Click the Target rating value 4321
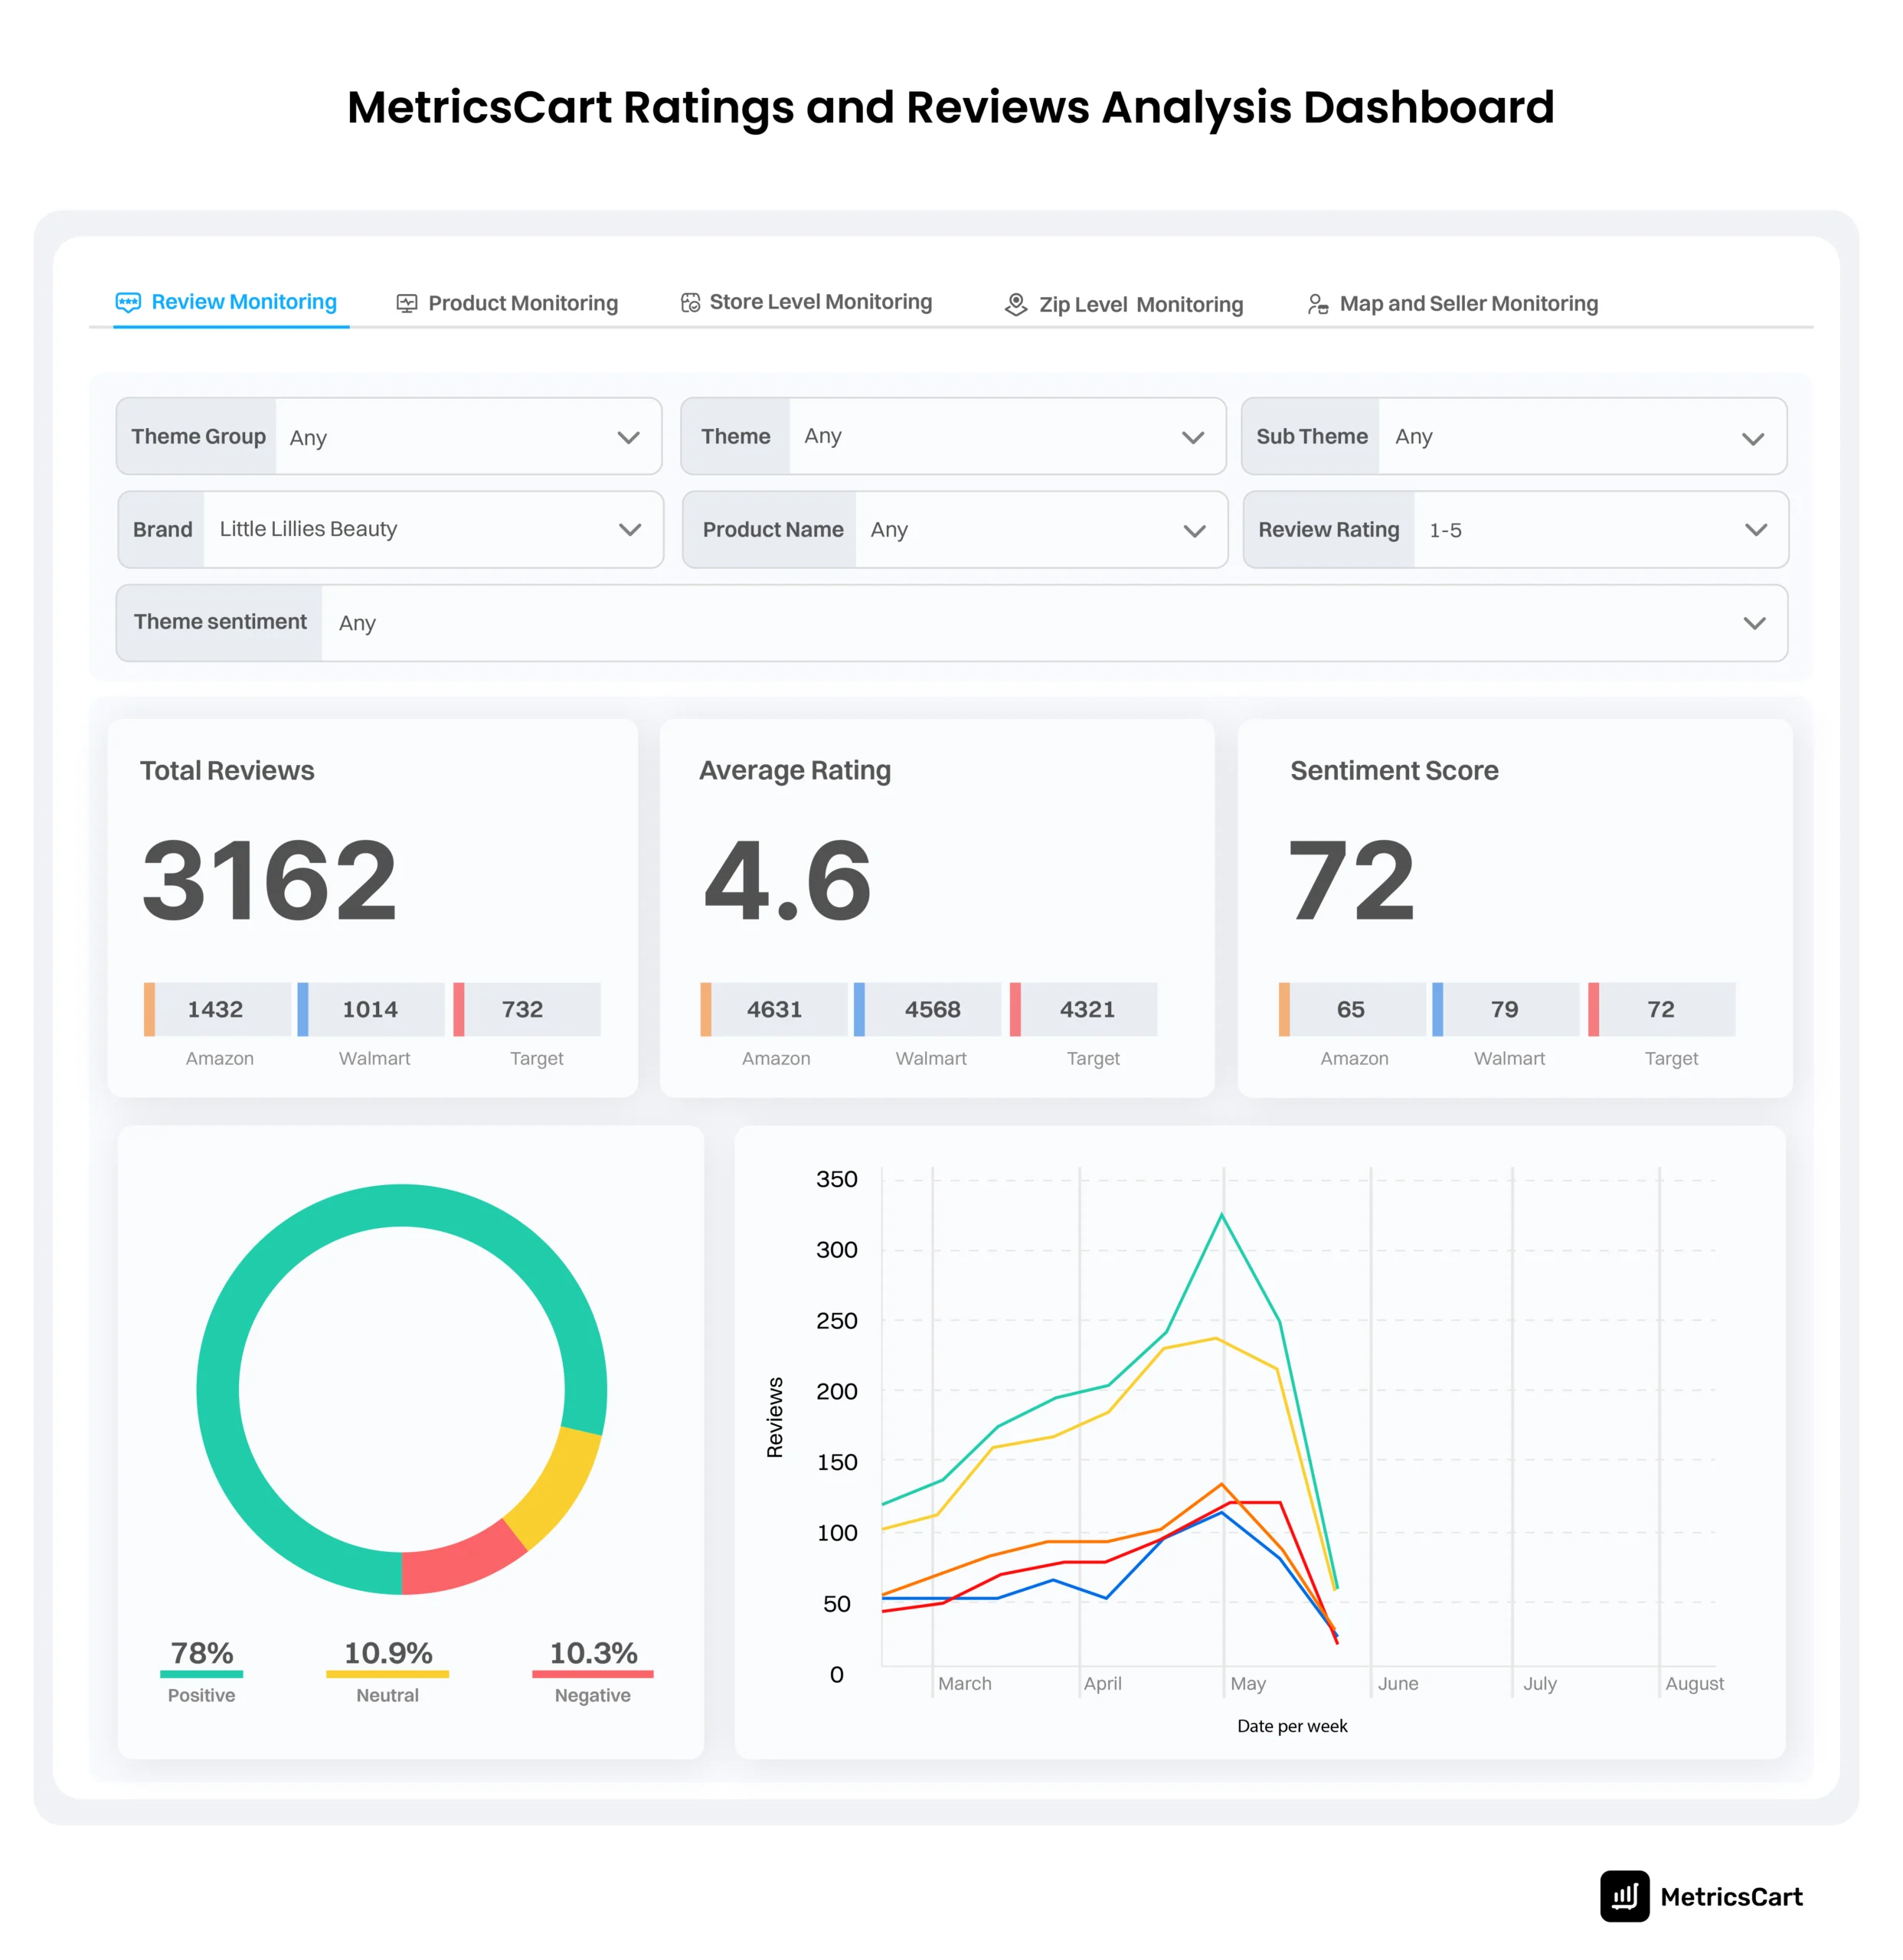The image size is (1903, 1960). coord(1087,1009)
